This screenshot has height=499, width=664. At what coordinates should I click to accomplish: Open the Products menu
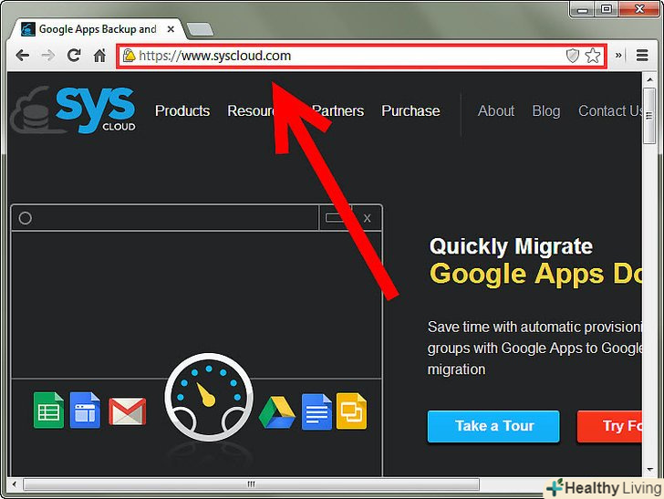click(182, 111)
